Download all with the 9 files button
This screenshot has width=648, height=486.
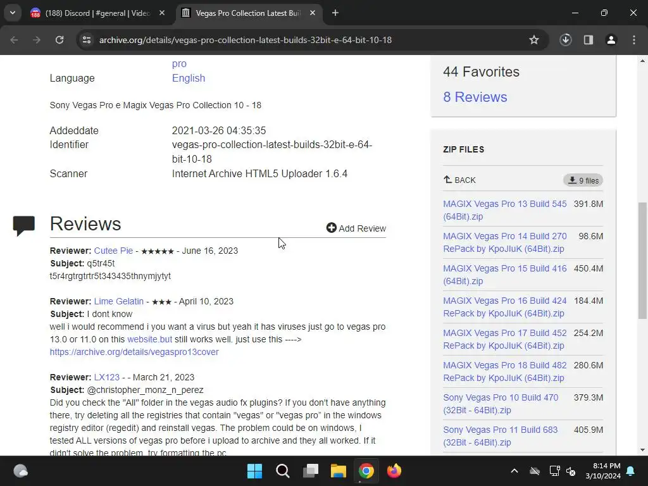[x=583, y=180]
